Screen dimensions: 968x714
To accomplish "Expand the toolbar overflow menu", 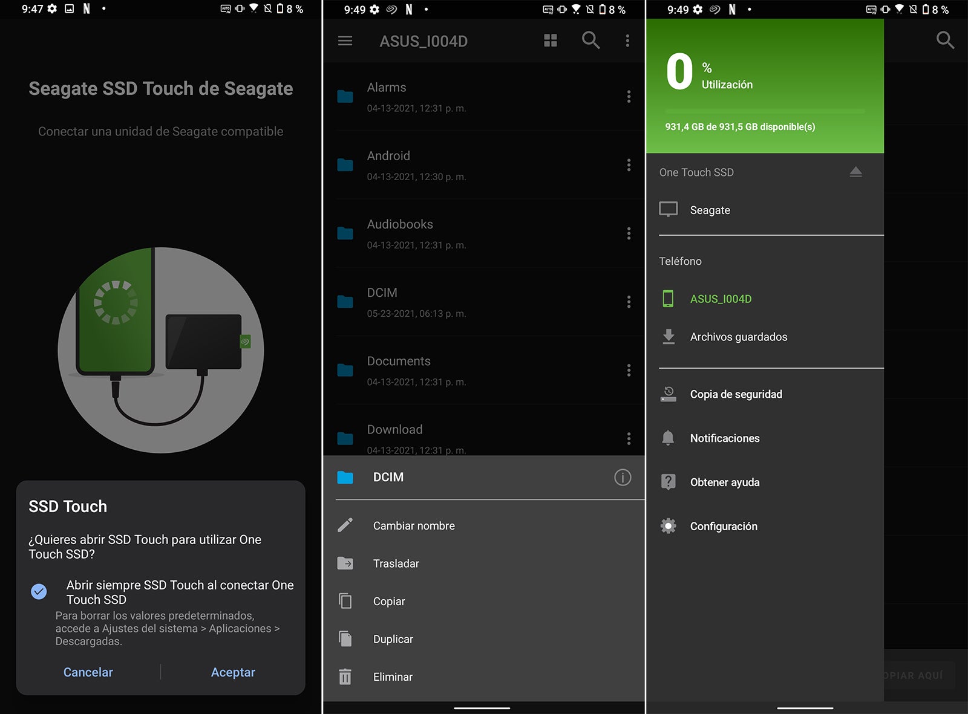I will 627,41.
